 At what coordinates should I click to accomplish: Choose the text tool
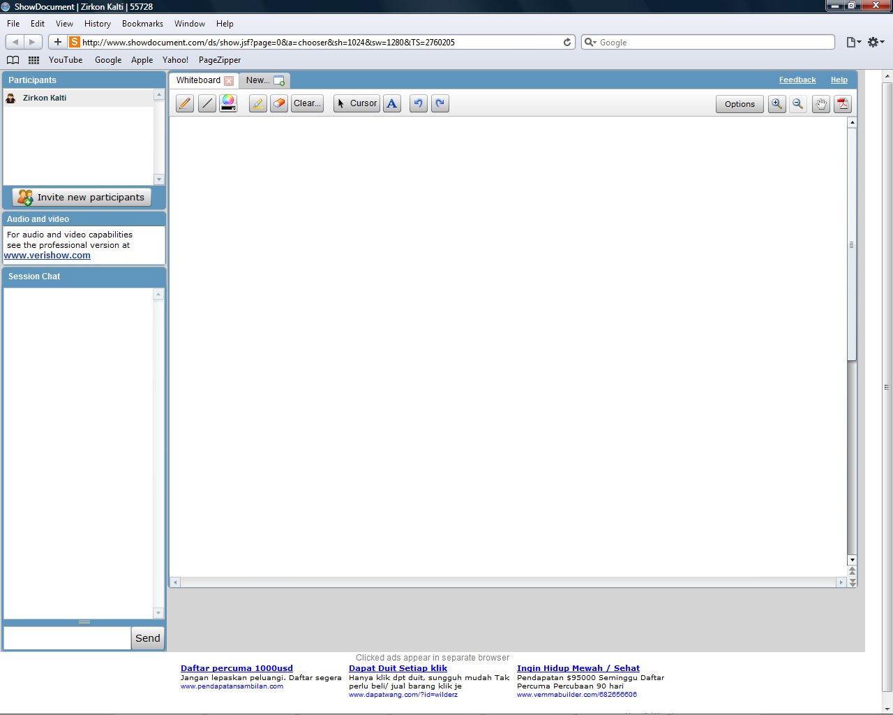click(x=392, y=104)
